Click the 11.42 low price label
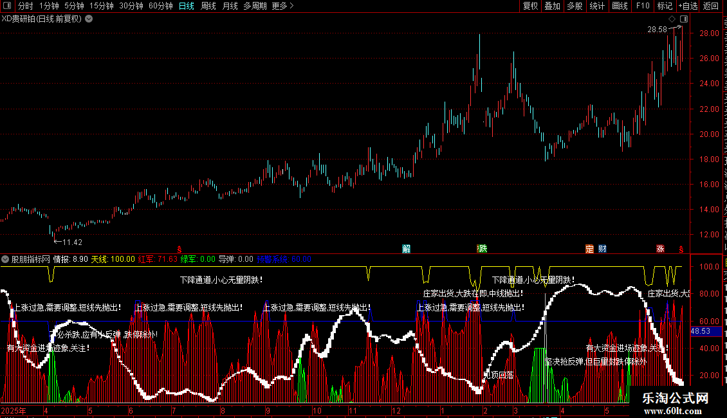The height and width of the screenshot is (418, 727). [72, 242]
